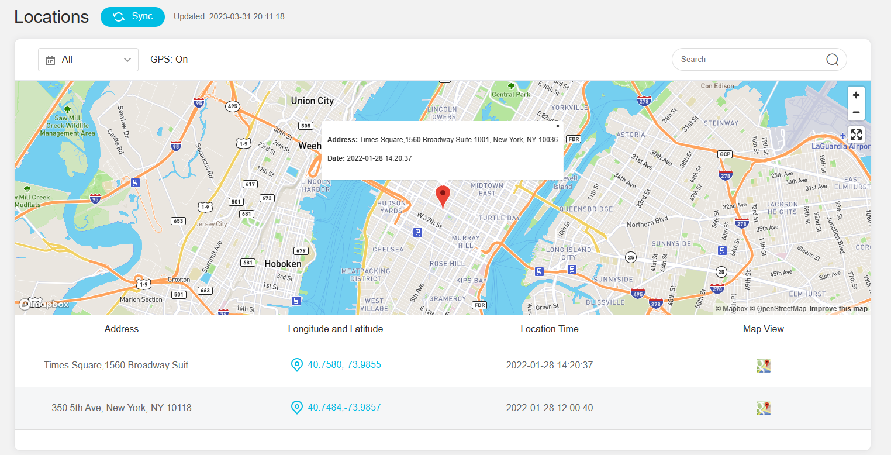
Task: Click the Jersey City map label
Action: pos(211,224)
